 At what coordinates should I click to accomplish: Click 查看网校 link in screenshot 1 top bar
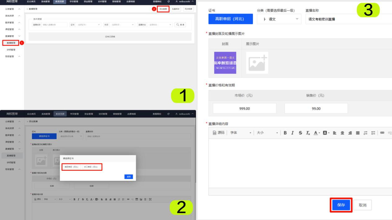157,2
